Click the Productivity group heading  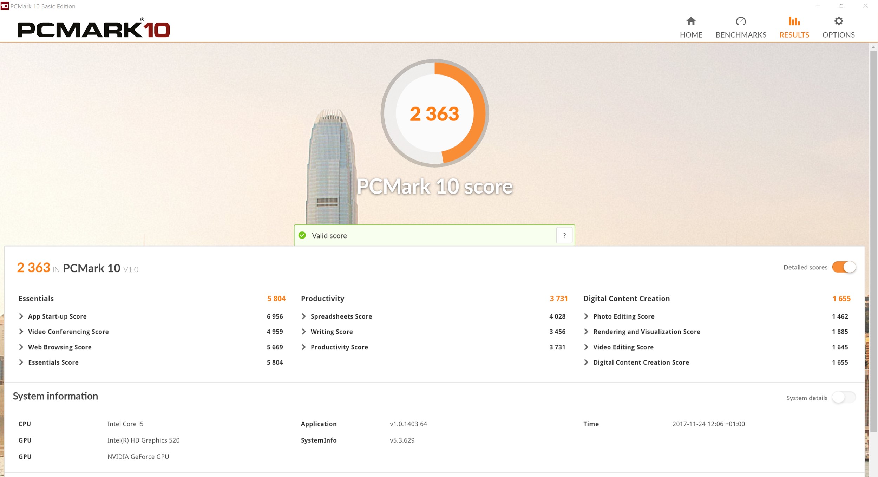pos(322,299)
